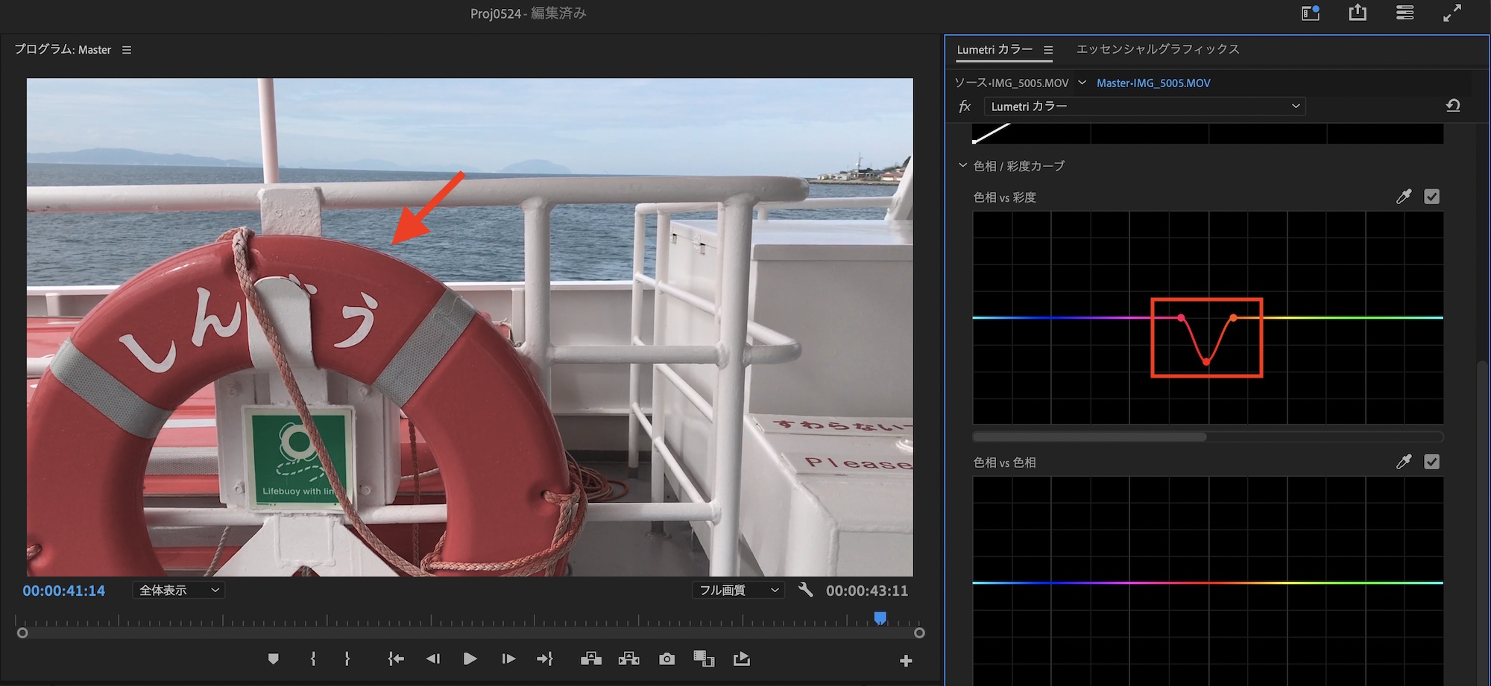This screenshot has width=1491, height=686.
Task: Click the Add Marker icon
Action: (273, 659)
